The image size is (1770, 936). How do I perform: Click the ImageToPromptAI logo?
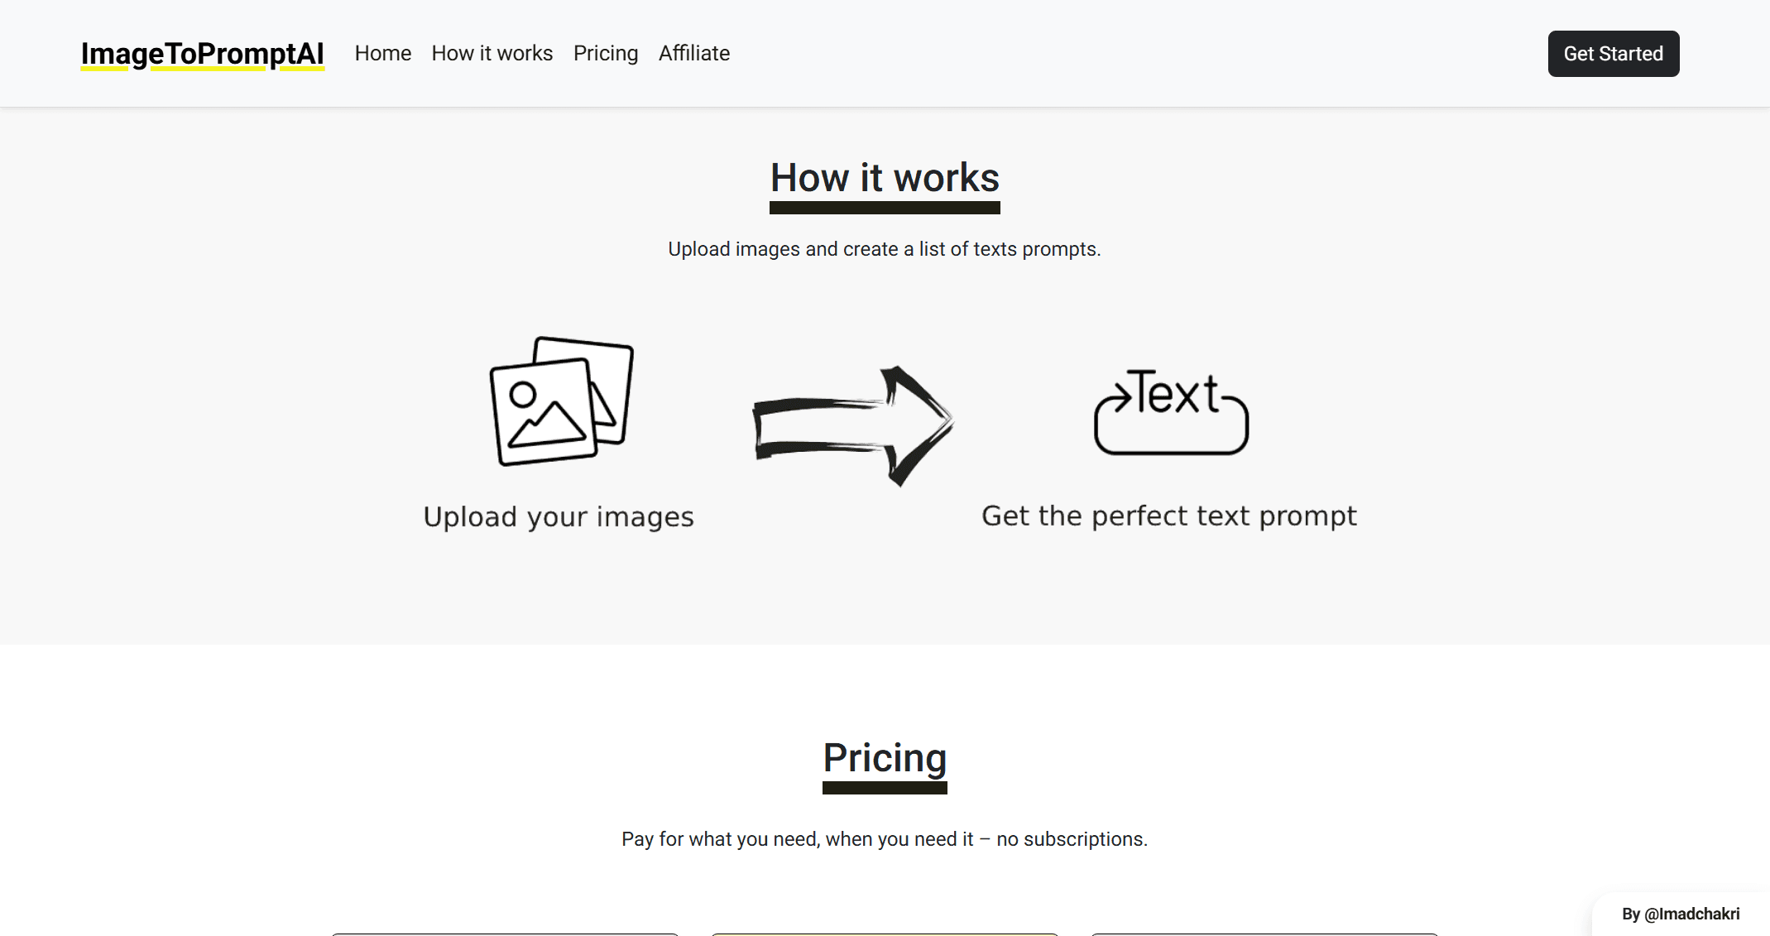click(202, 54)
